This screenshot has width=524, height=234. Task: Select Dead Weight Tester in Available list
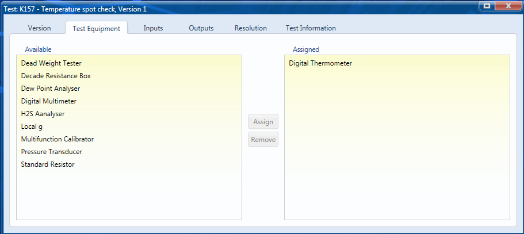[129, 63]
